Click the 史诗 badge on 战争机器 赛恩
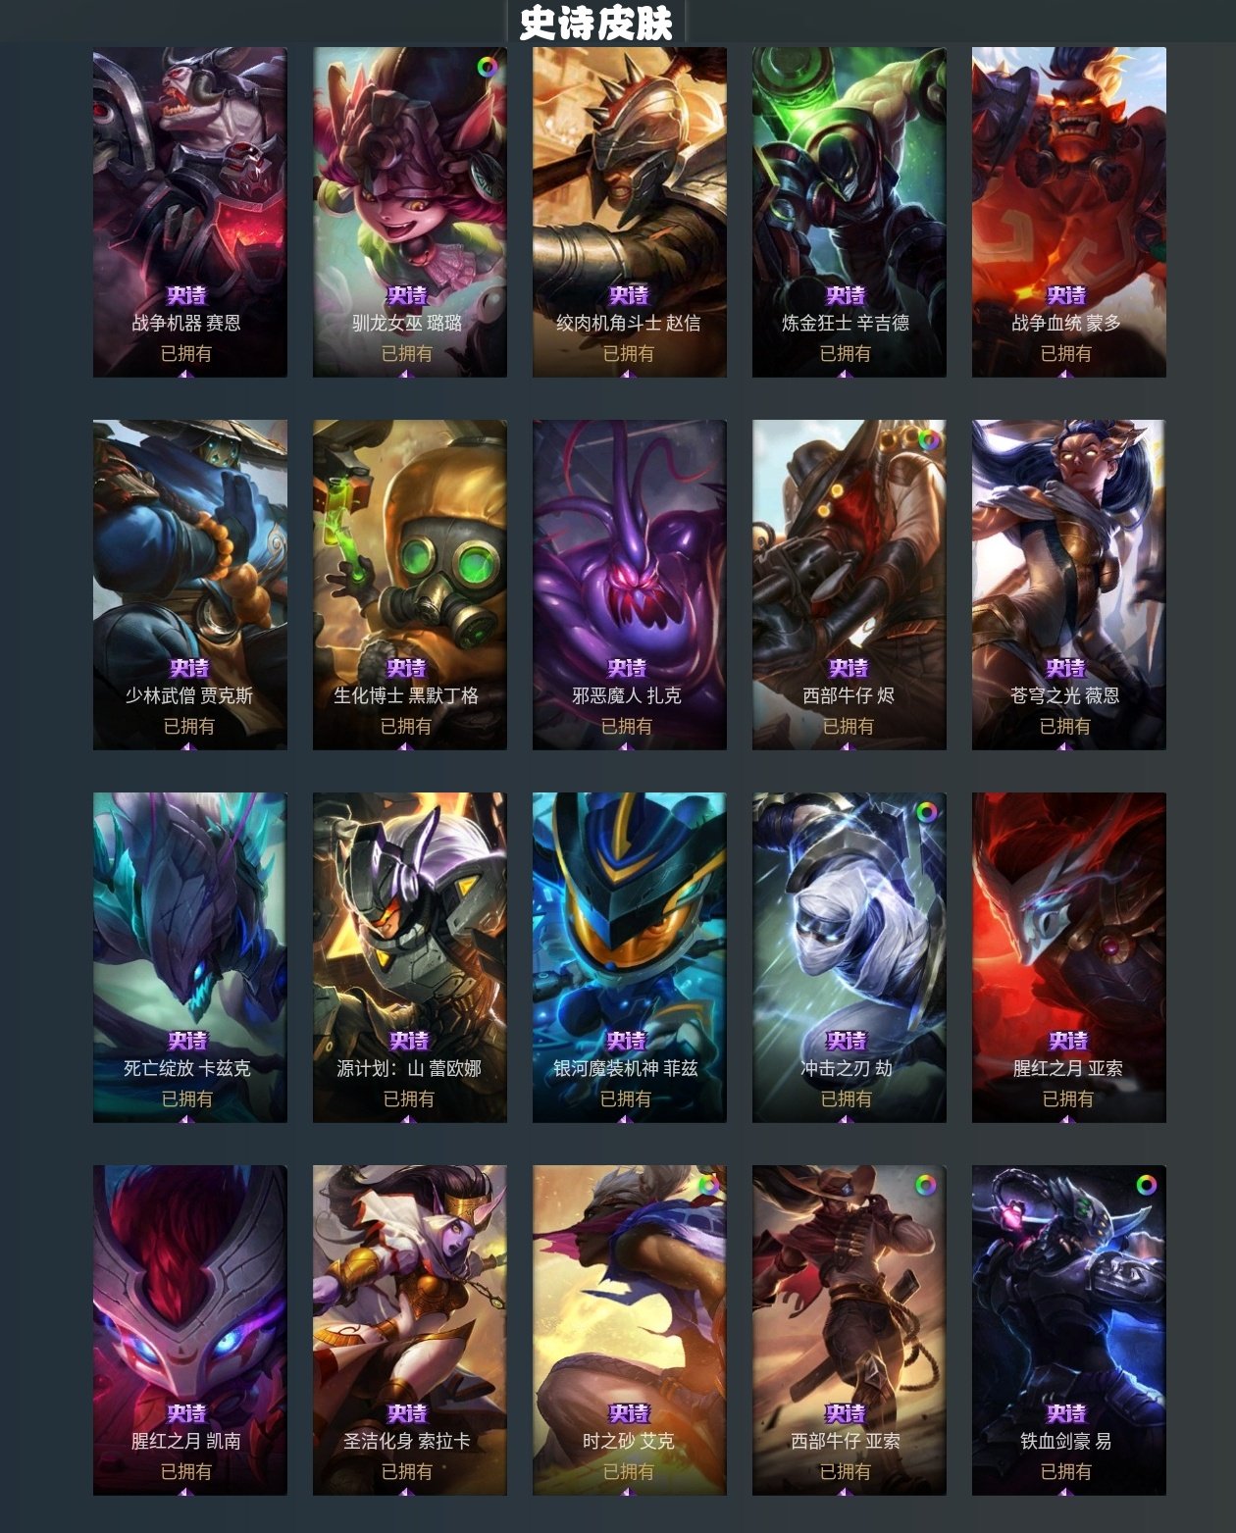Viewport: 1236px width, 1533px height. [186, 295]
